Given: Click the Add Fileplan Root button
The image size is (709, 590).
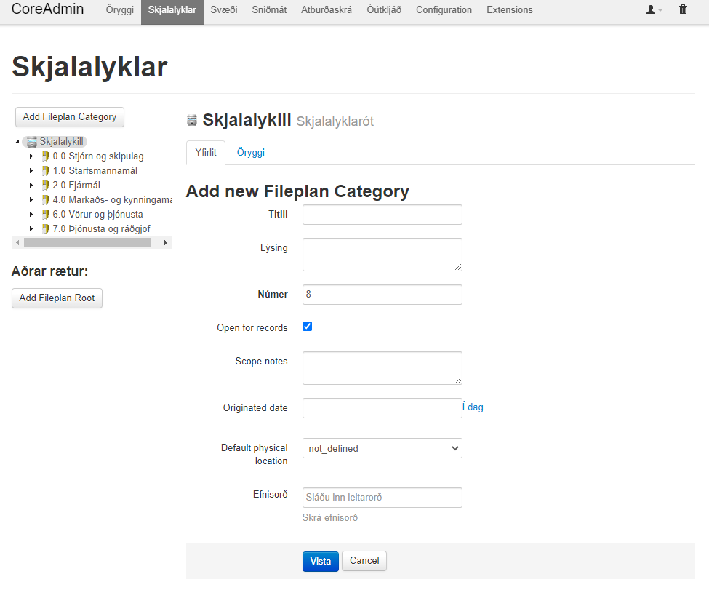Looking at the screenshot, I should tap(57, 298).
